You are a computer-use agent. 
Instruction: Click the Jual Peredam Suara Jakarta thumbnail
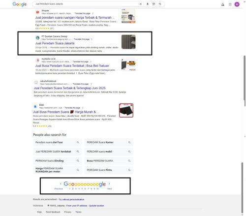click(x=128, y=42)
